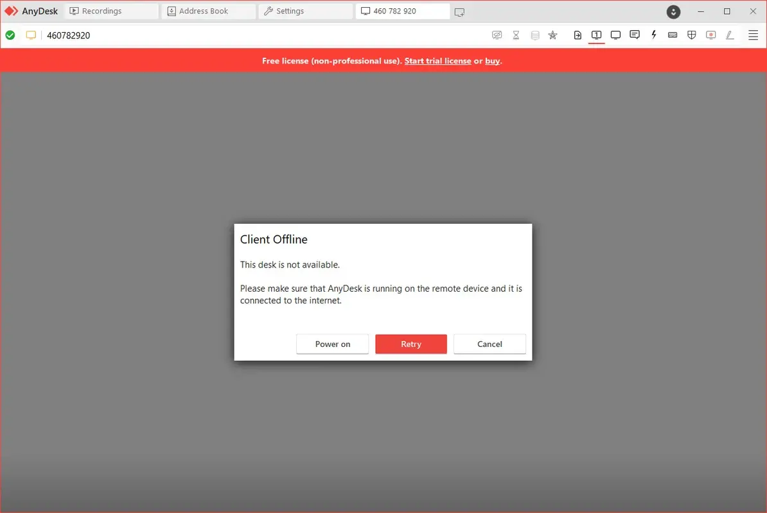This screenshot has height=513, width=767.
Task: Click the favorites star icon
Action: pos(553,35)
